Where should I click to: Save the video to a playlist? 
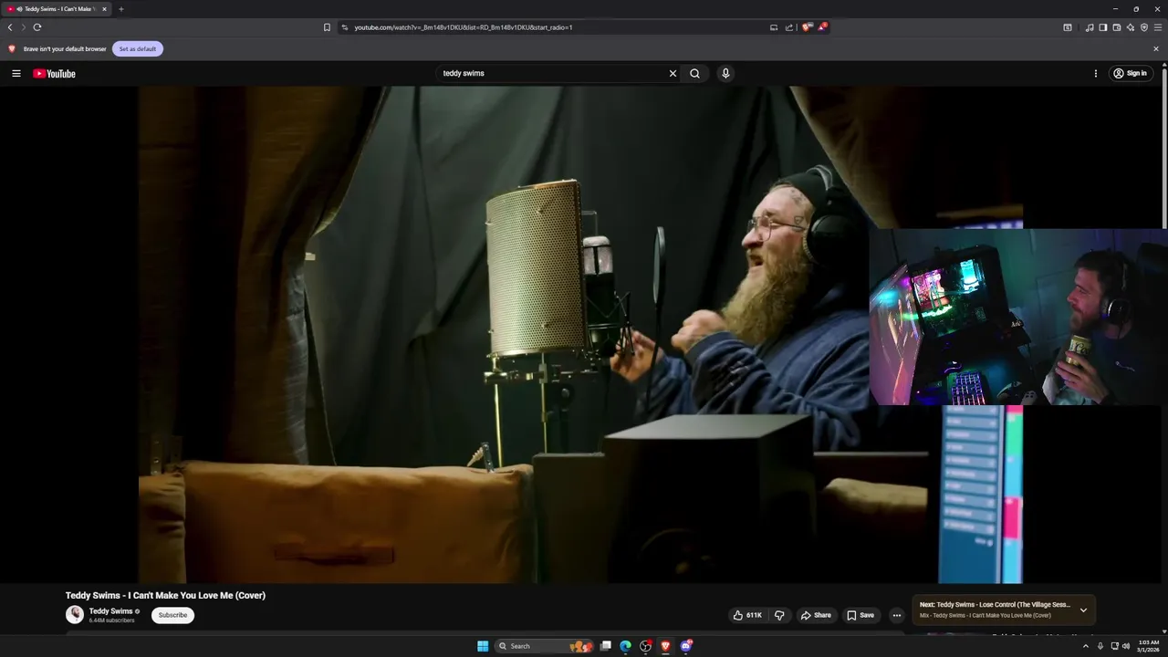860,615
